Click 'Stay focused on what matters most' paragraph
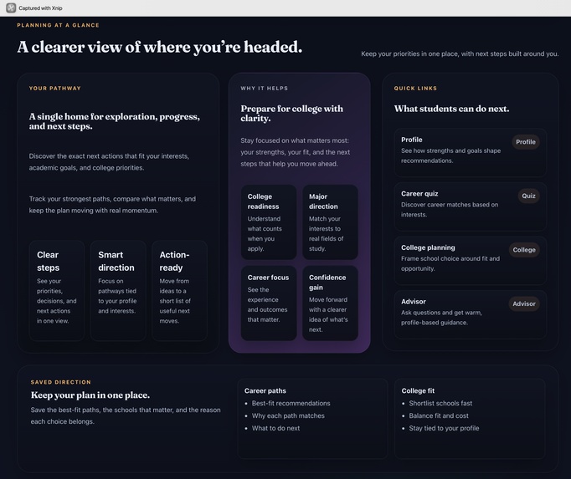Screen dimensions: 571x479 [x=295, y=152]
